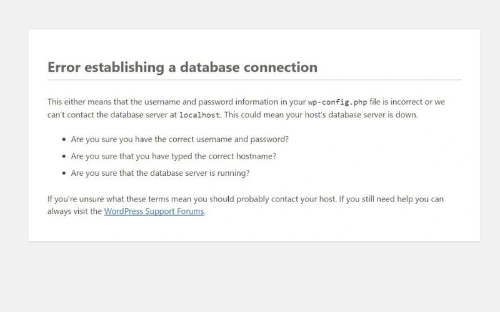Click the bullet dot before the hostname question
Image resolution: width=500 pixels, height=312 pixels.
[64, 157]
